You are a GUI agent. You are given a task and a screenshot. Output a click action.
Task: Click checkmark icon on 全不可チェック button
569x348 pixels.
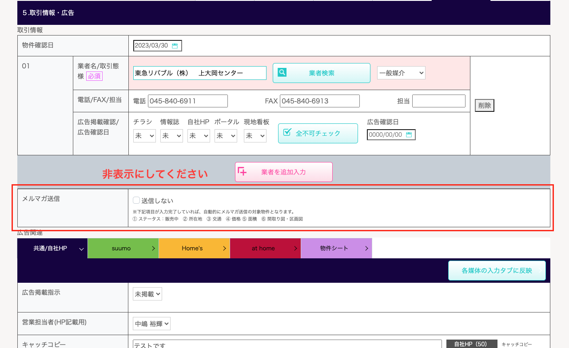(x=287, y=132)
